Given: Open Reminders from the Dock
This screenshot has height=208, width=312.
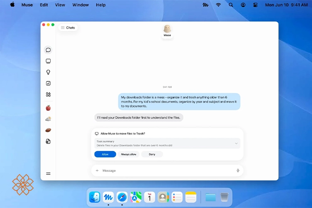Looking at the screenshot, I should 177,197.
